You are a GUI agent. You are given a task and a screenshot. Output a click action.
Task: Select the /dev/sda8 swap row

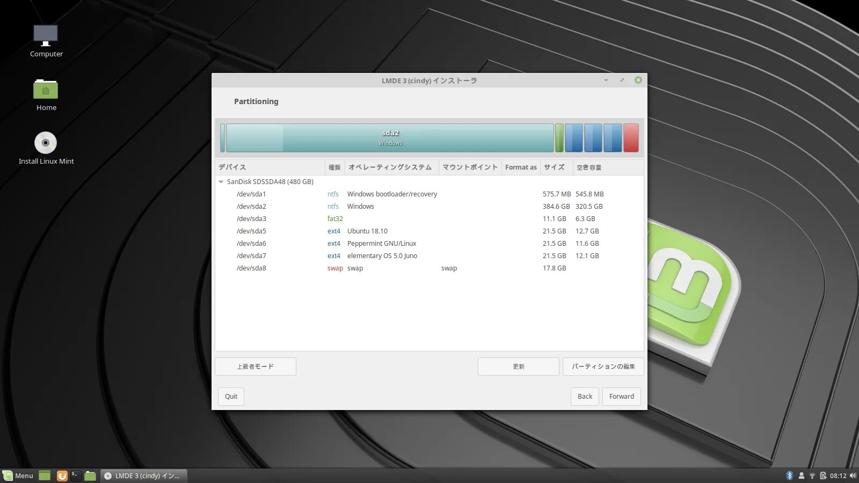429,268
